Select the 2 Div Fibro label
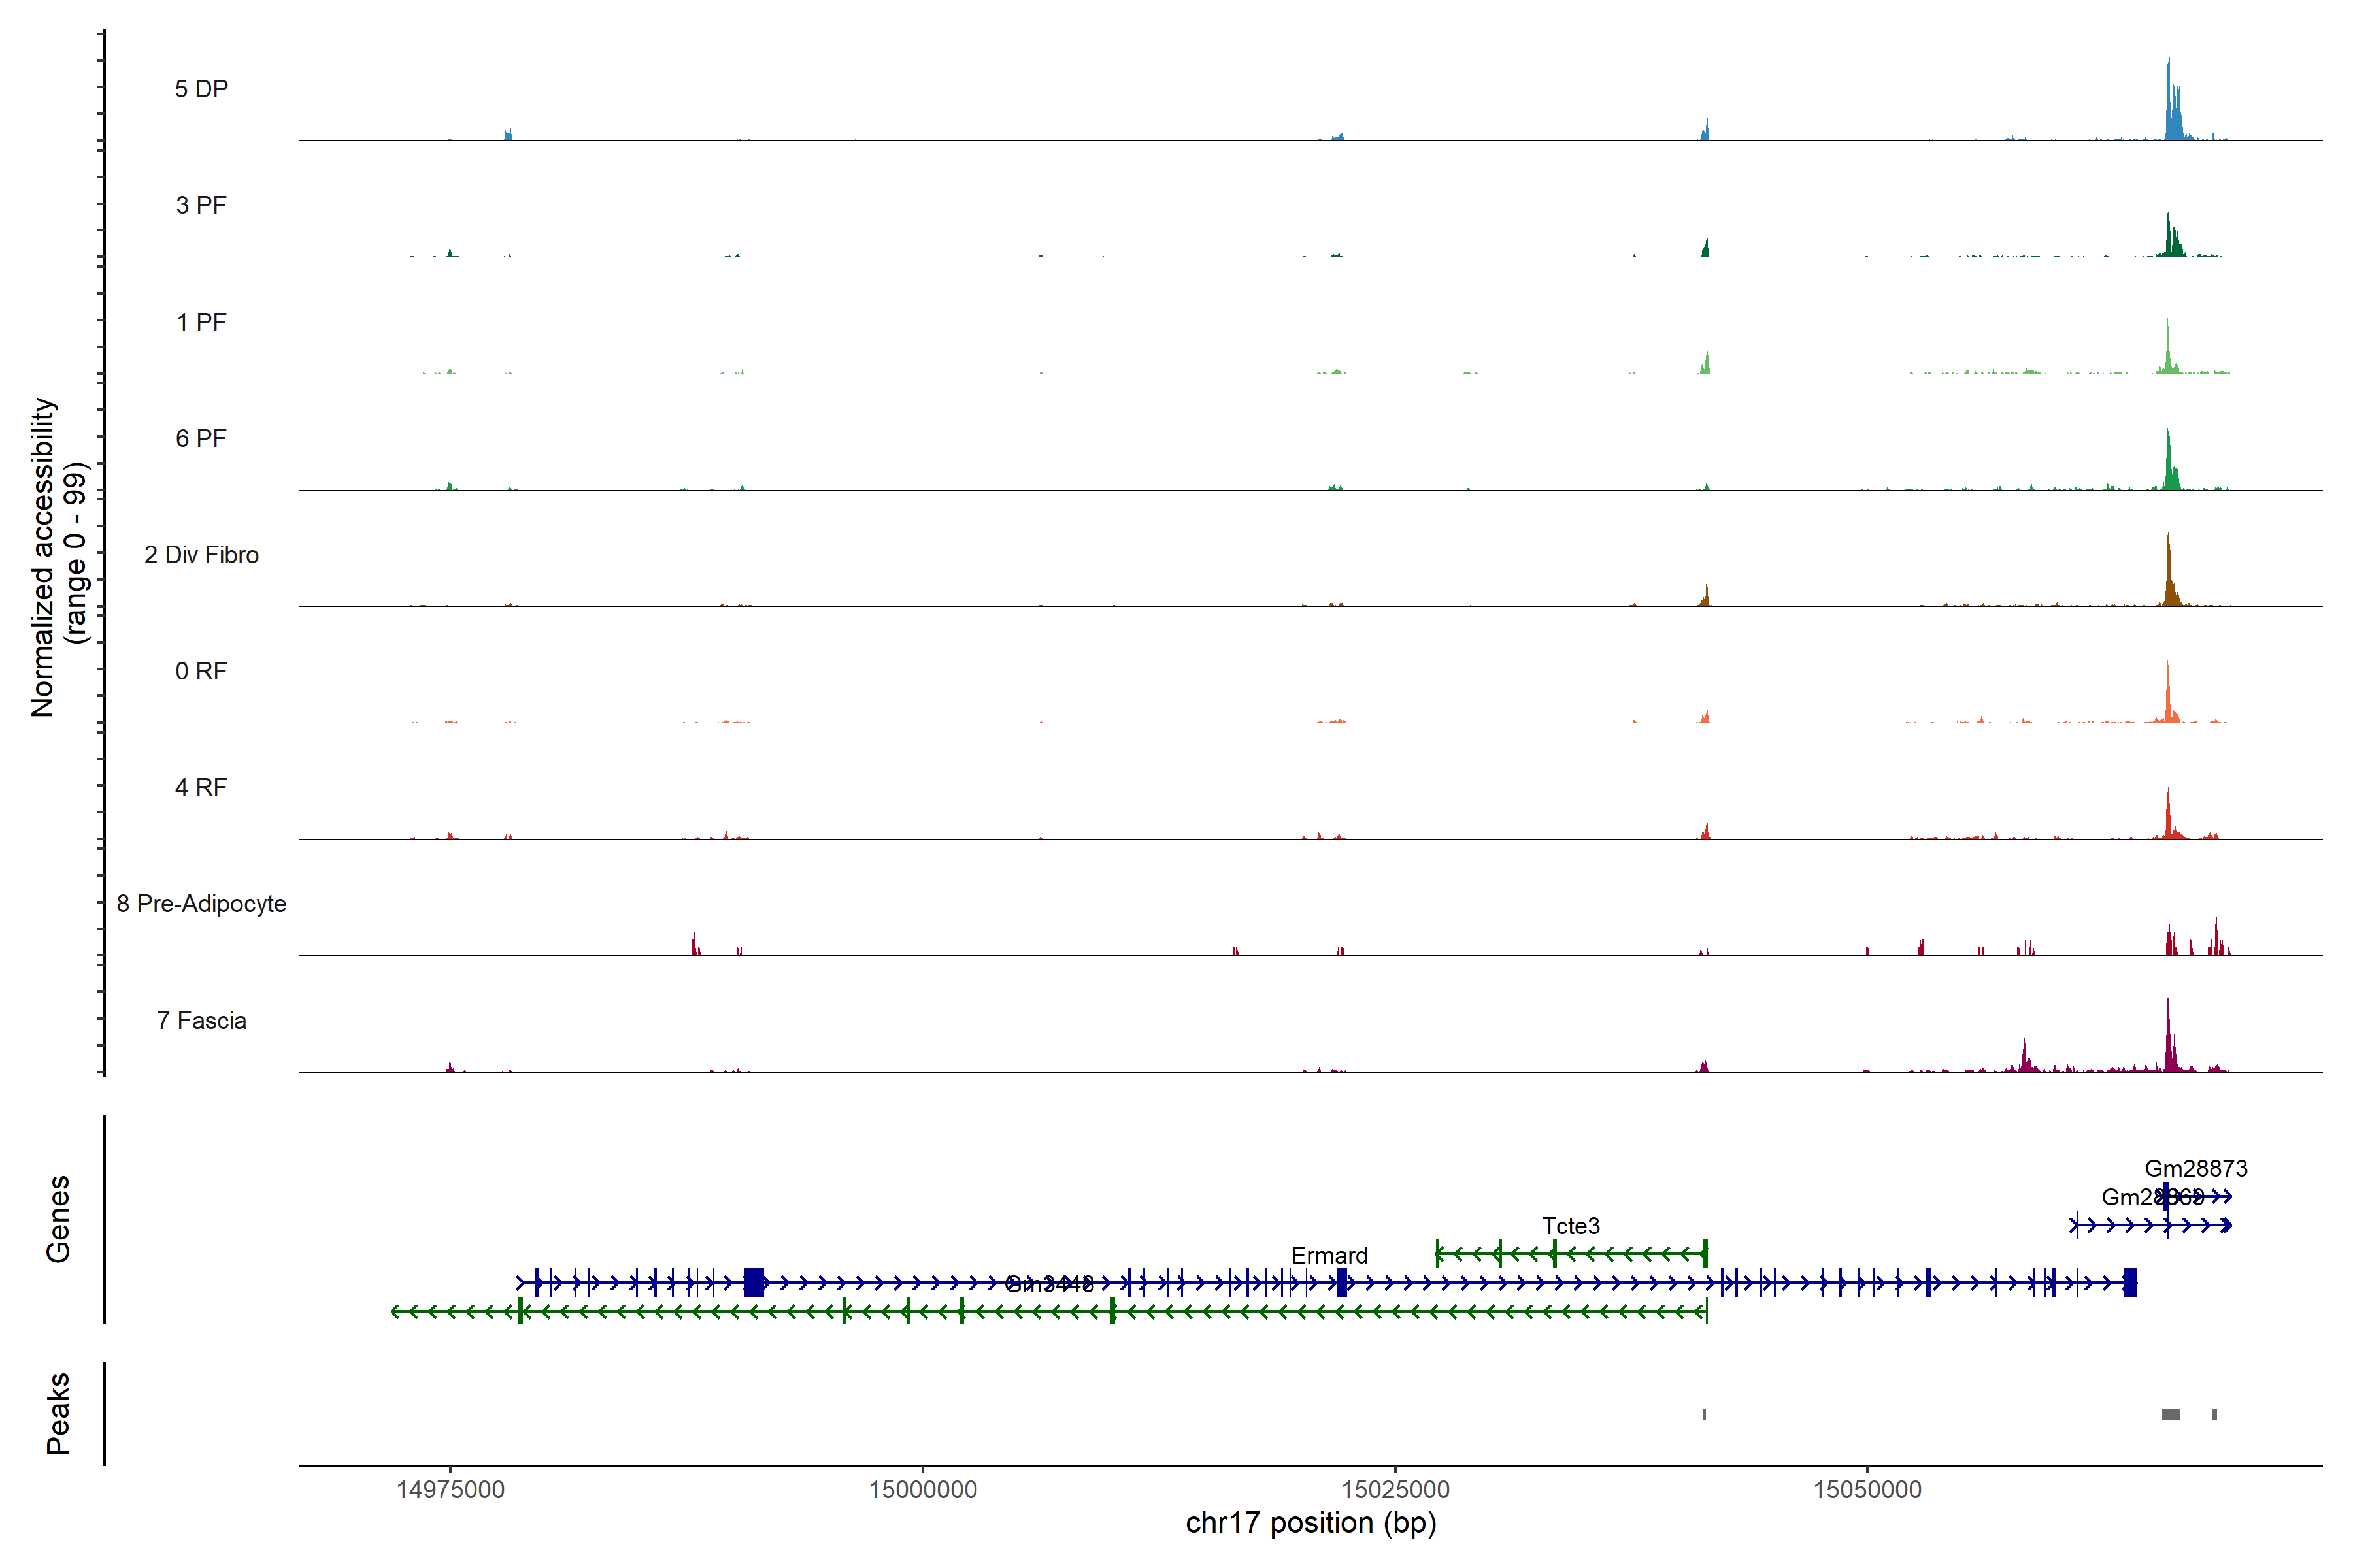2353x1568 pixels. click(201, 555)
